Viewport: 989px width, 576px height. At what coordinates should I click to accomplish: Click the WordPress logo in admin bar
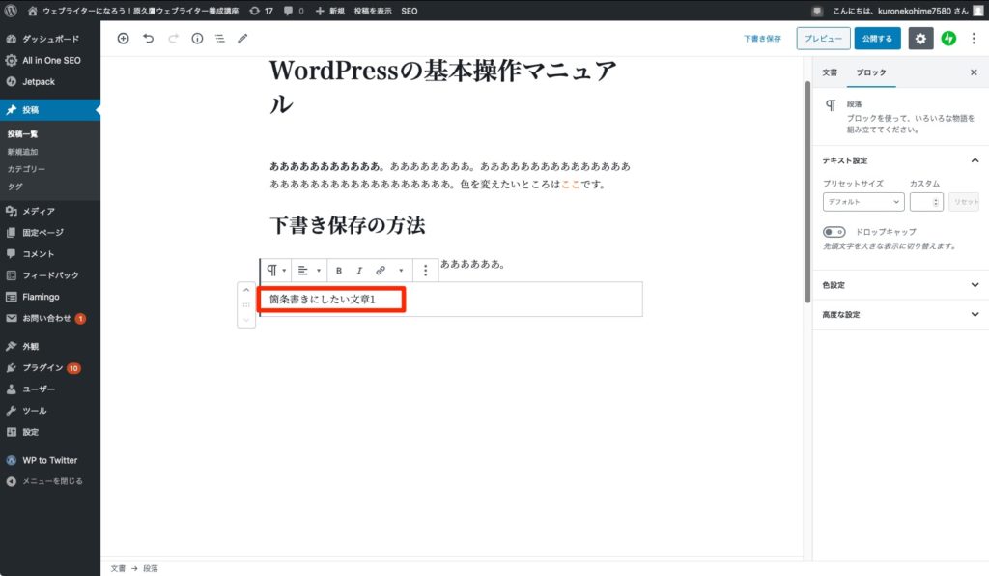pos(11,11)
